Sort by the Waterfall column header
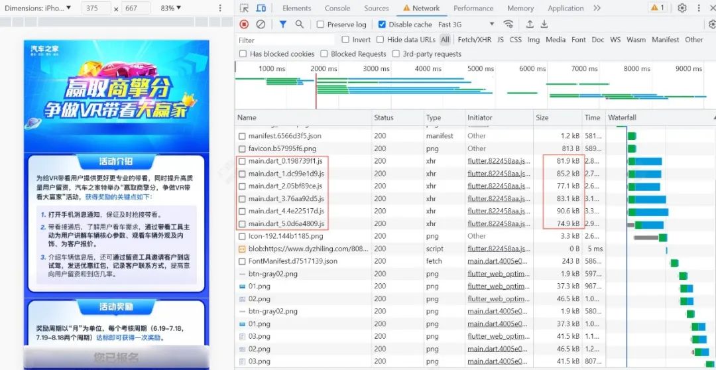 [x=660, y=117]
